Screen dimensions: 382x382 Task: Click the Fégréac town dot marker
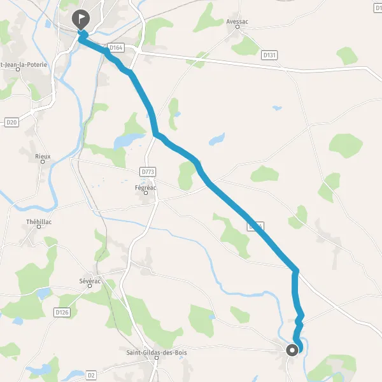pyautogui.click(x=146, y=193)
